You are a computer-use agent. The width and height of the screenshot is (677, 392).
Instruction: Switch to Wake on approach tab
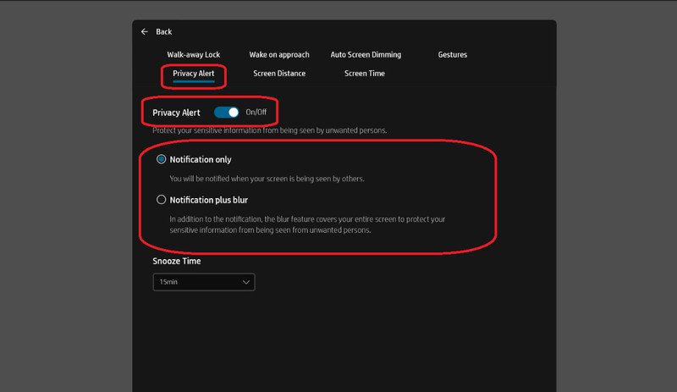[279, 55]
